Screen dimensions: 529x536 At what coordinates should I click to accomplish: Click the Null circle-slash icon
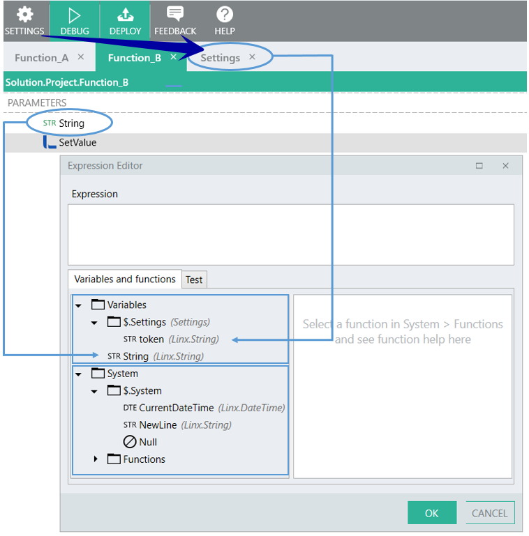[x=130, y=442]
